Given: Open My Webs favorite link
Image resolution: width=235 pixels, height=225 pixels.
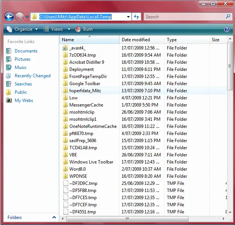Looking at the screenshot, I should point(24,100).
